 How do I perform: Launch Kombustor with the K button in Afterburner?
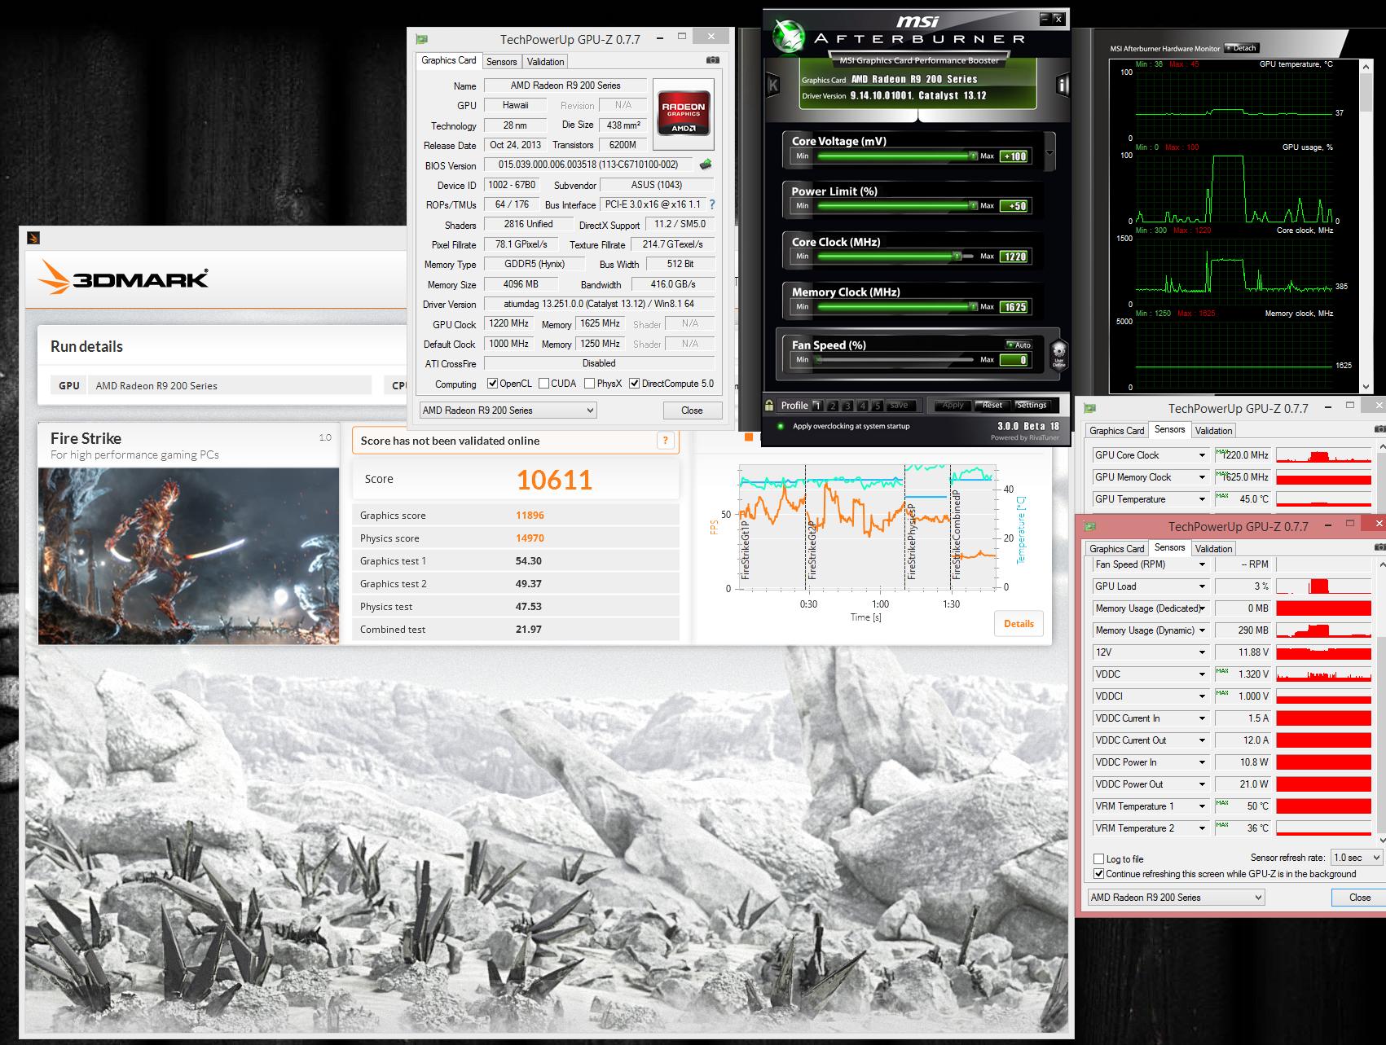[x=773, y=84]
